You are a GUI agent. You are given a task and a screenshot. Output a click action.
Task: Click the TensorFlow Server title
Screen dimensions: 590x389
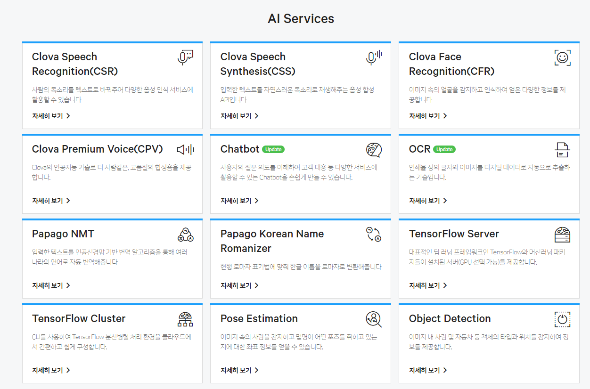pyautogui.click(x=454, y=234)
